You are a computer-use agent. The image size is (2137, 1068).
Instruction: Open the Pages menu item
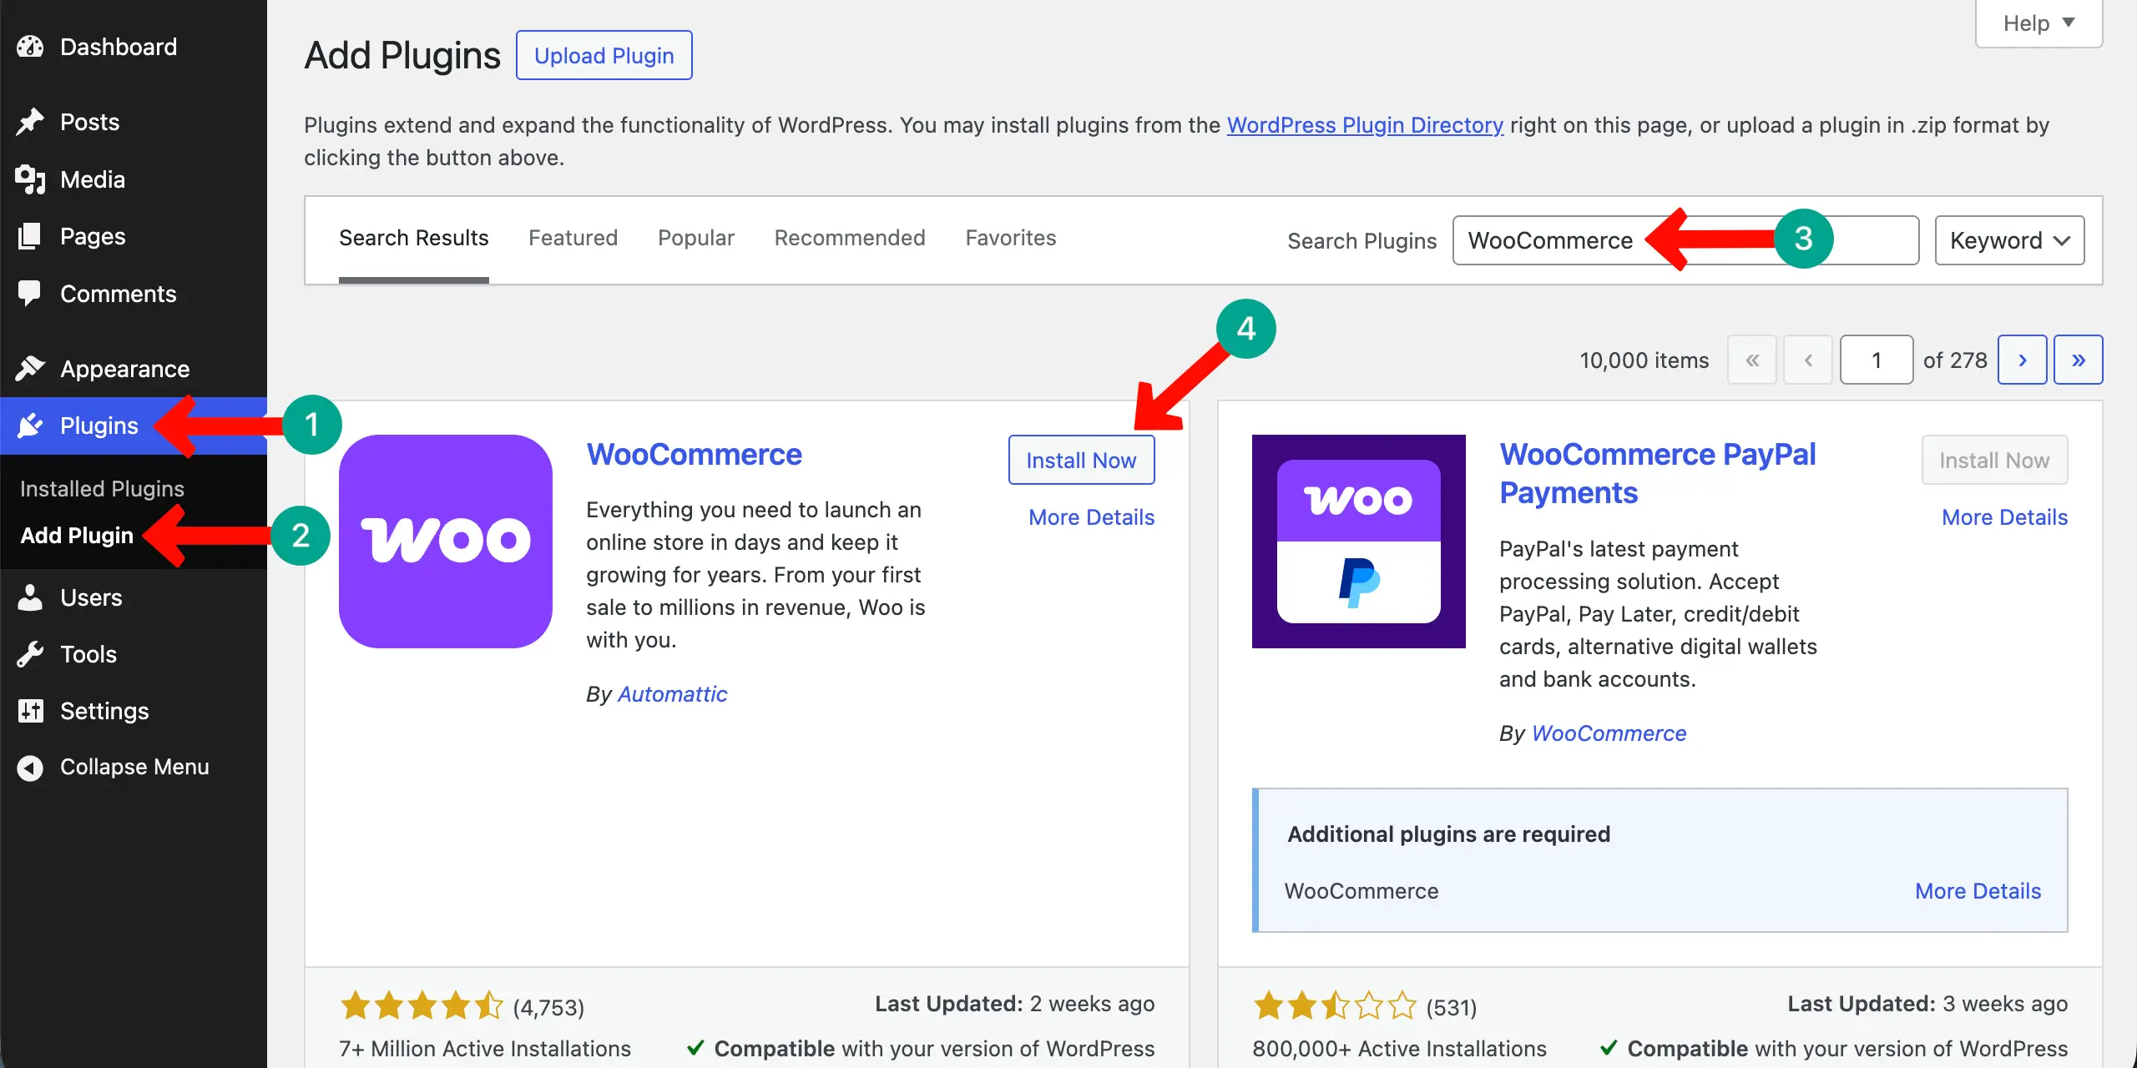coord(134,236)
